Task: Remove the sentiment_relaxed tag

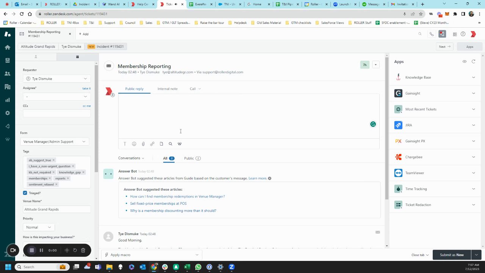Action: click(x=56, y=184)
